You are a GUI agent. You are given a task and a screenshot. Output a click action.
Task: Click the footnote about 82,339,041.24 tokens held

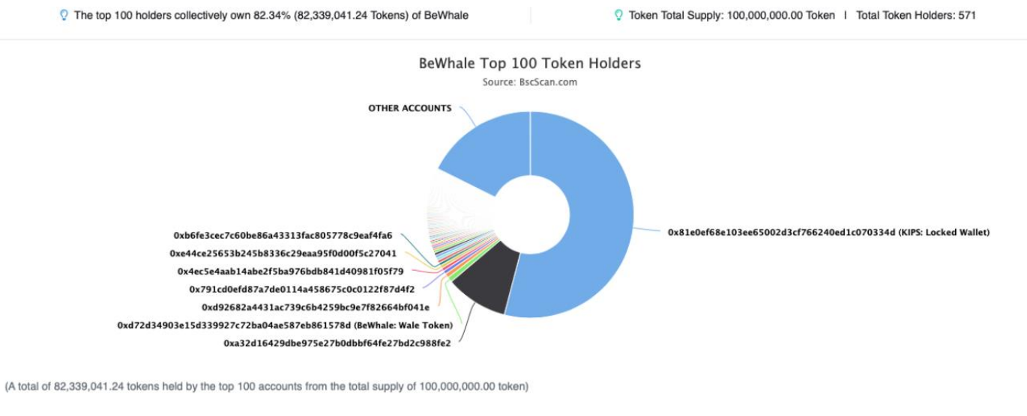click(x=267, y=387)
